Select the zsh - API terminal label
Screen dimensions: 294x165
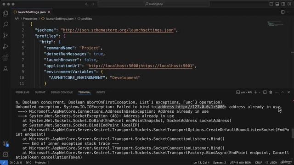click(x=244, y=92)
